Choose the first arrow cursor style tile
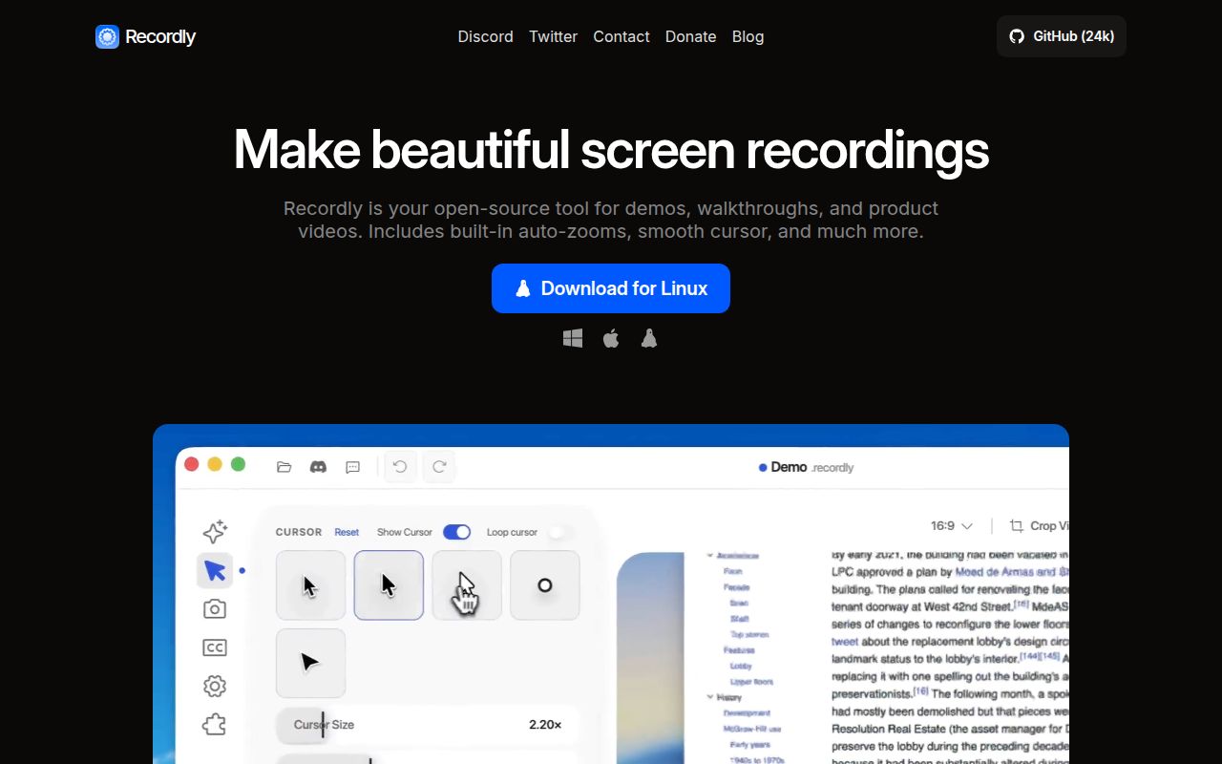The width and height of the screenshot is (1222, 764). 310,585
